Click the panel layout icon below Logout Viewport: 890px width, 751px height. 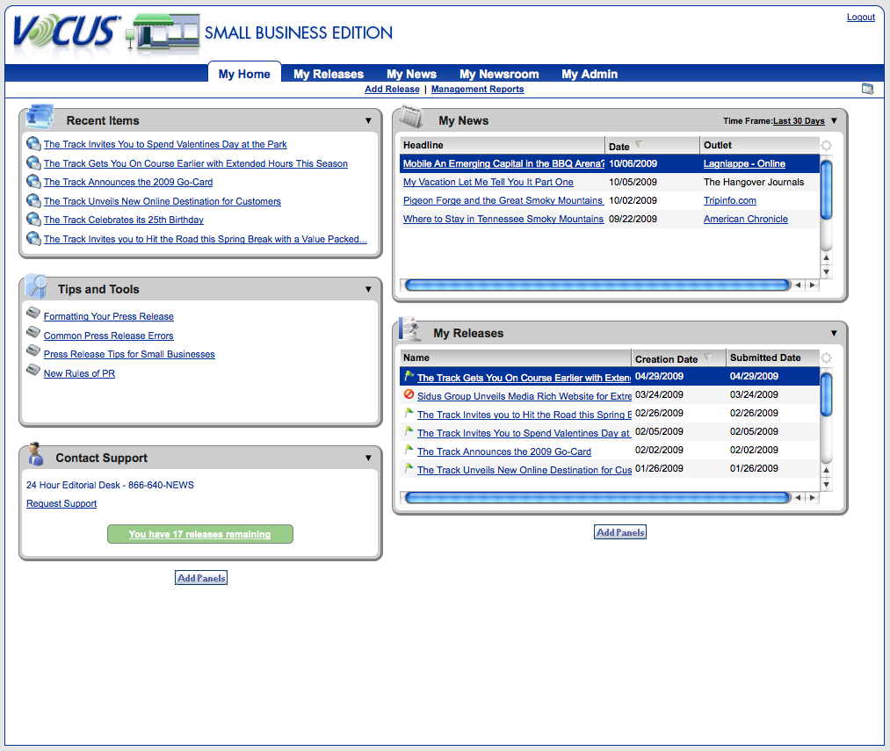[867, 89]
